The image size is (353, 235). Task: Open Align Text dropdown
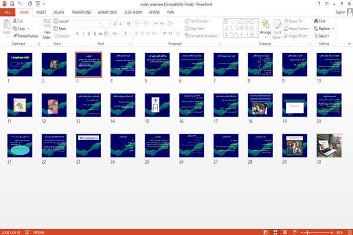click(x=195, y=28)
